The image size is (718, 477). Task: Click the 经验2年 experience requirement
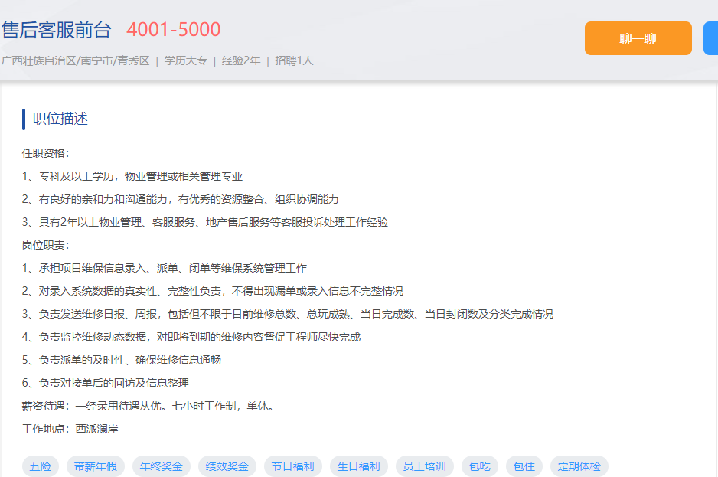coord(241,60)
